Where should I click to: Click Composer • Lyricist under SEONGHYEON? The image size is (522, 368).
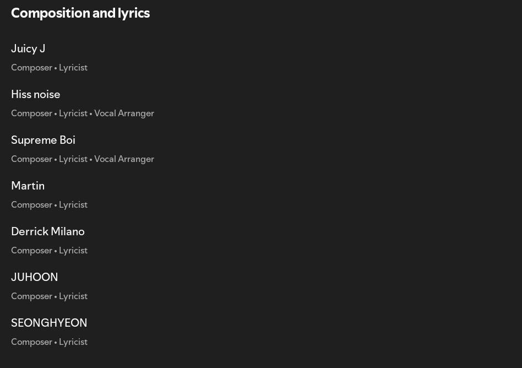(x=49, y=342)
